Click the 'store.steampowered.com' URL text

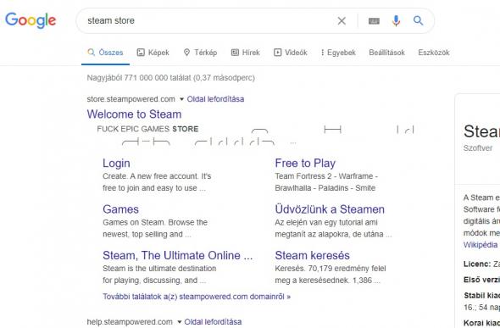[x=131, y=99]
